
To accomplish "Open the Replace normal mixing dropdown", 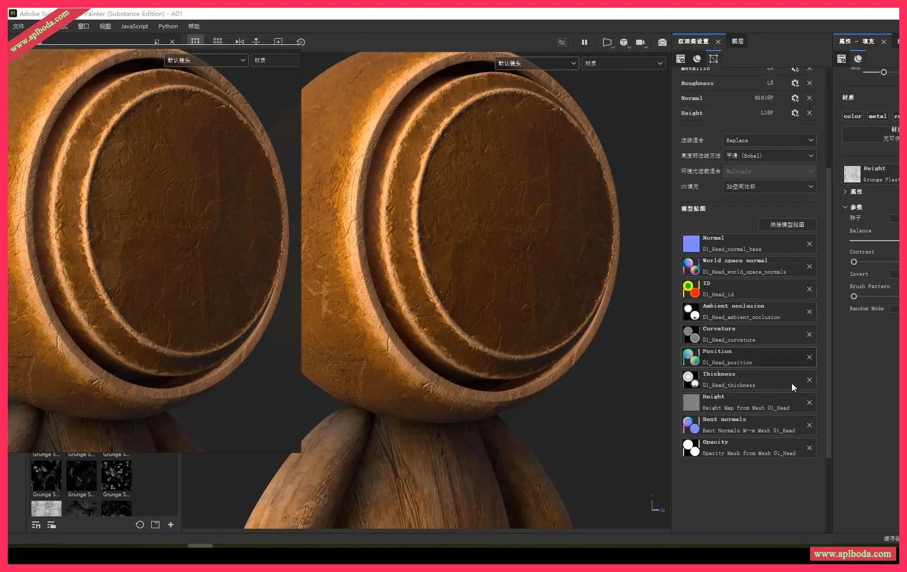I will (x=769, y=140).
